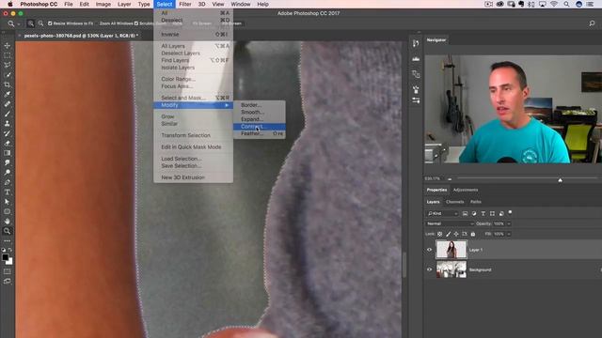Click the Layer 1 thumbnail
Screen dimensions: 602x338
pyautogui.click(x=451, y=250)
